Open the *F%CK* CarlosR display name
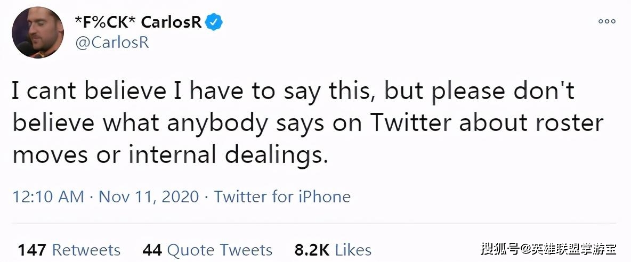The image size is (631, 262). coord(138,22)
